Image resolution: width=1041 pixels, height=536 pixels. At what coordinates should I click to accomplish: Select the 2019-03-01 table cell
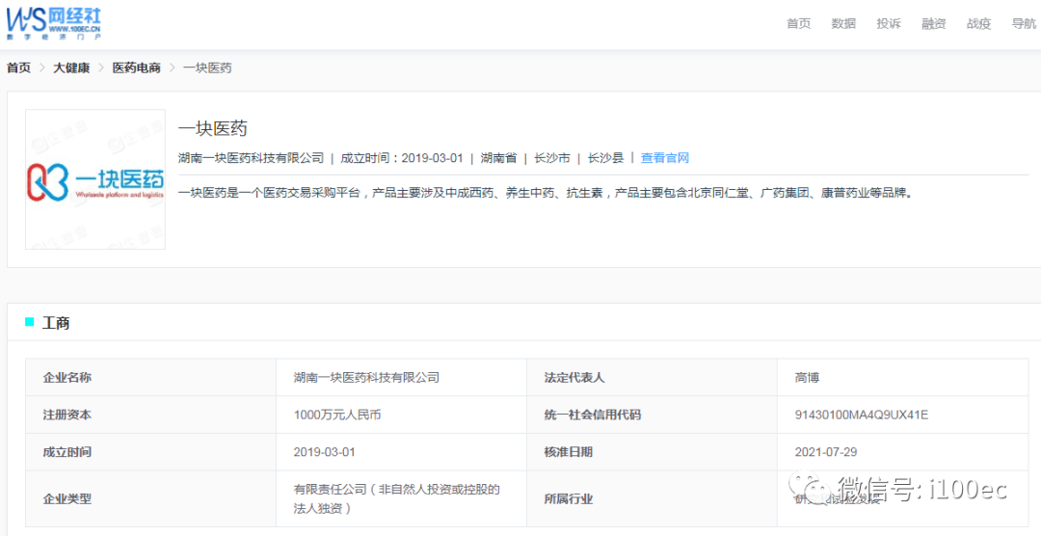402,452
